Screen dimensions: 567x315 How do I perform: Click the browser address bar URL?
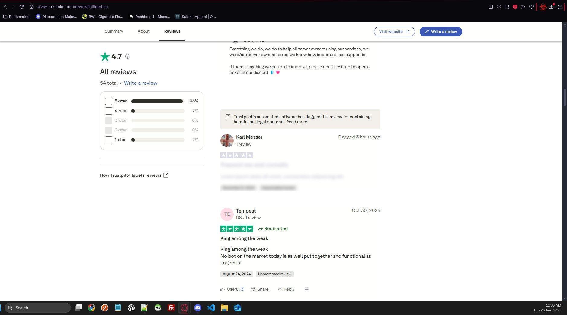click(72, 7)
